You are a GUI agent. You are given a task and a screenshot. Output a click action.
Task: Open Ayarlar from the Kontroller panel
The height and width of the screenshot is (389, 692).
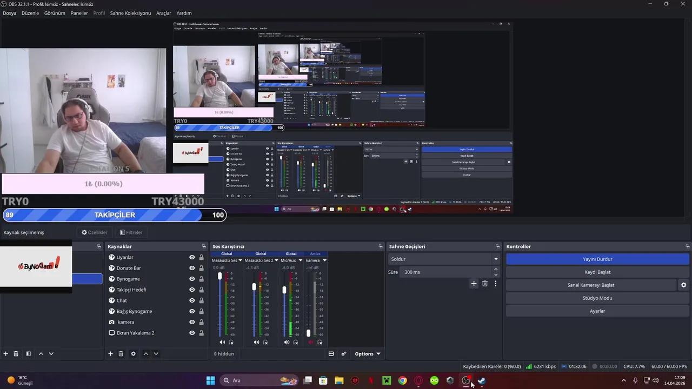[597, 311]
